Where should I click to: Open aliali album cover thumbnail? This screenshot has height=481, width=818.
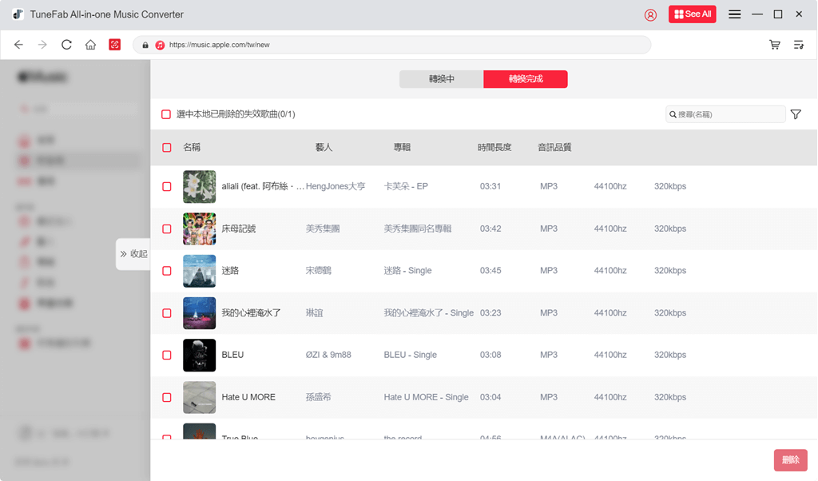click(199, 187)
